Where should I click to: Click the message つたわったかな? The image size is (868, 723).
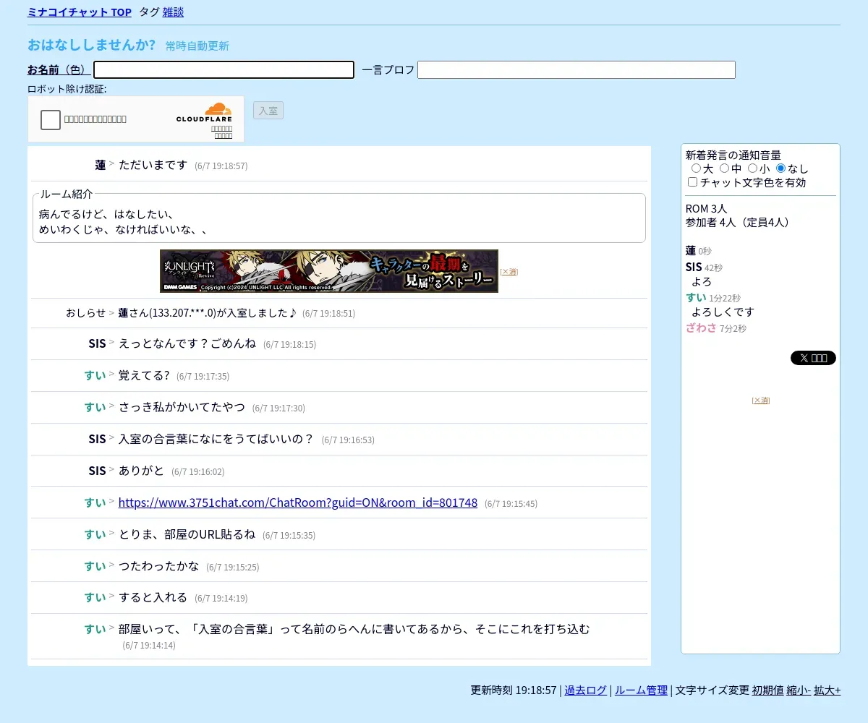coord(159,566)
